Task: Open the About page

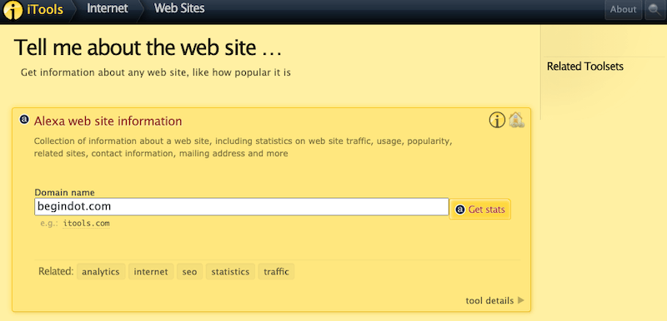Action: coord(623,9)
